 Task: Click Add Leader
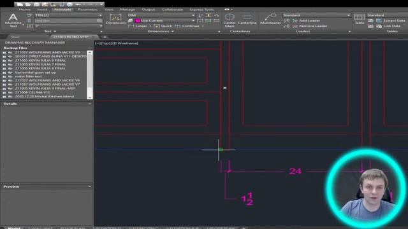tap(306, 20)
